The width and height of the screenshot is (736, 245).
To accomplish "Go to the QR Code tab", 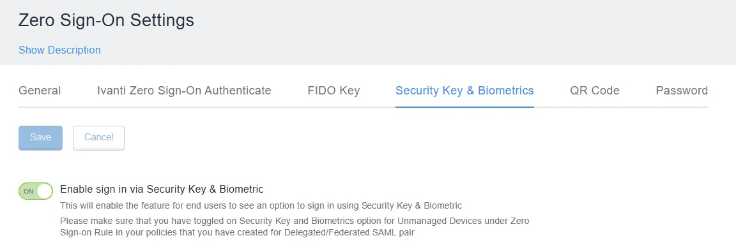I will (595, 91).
